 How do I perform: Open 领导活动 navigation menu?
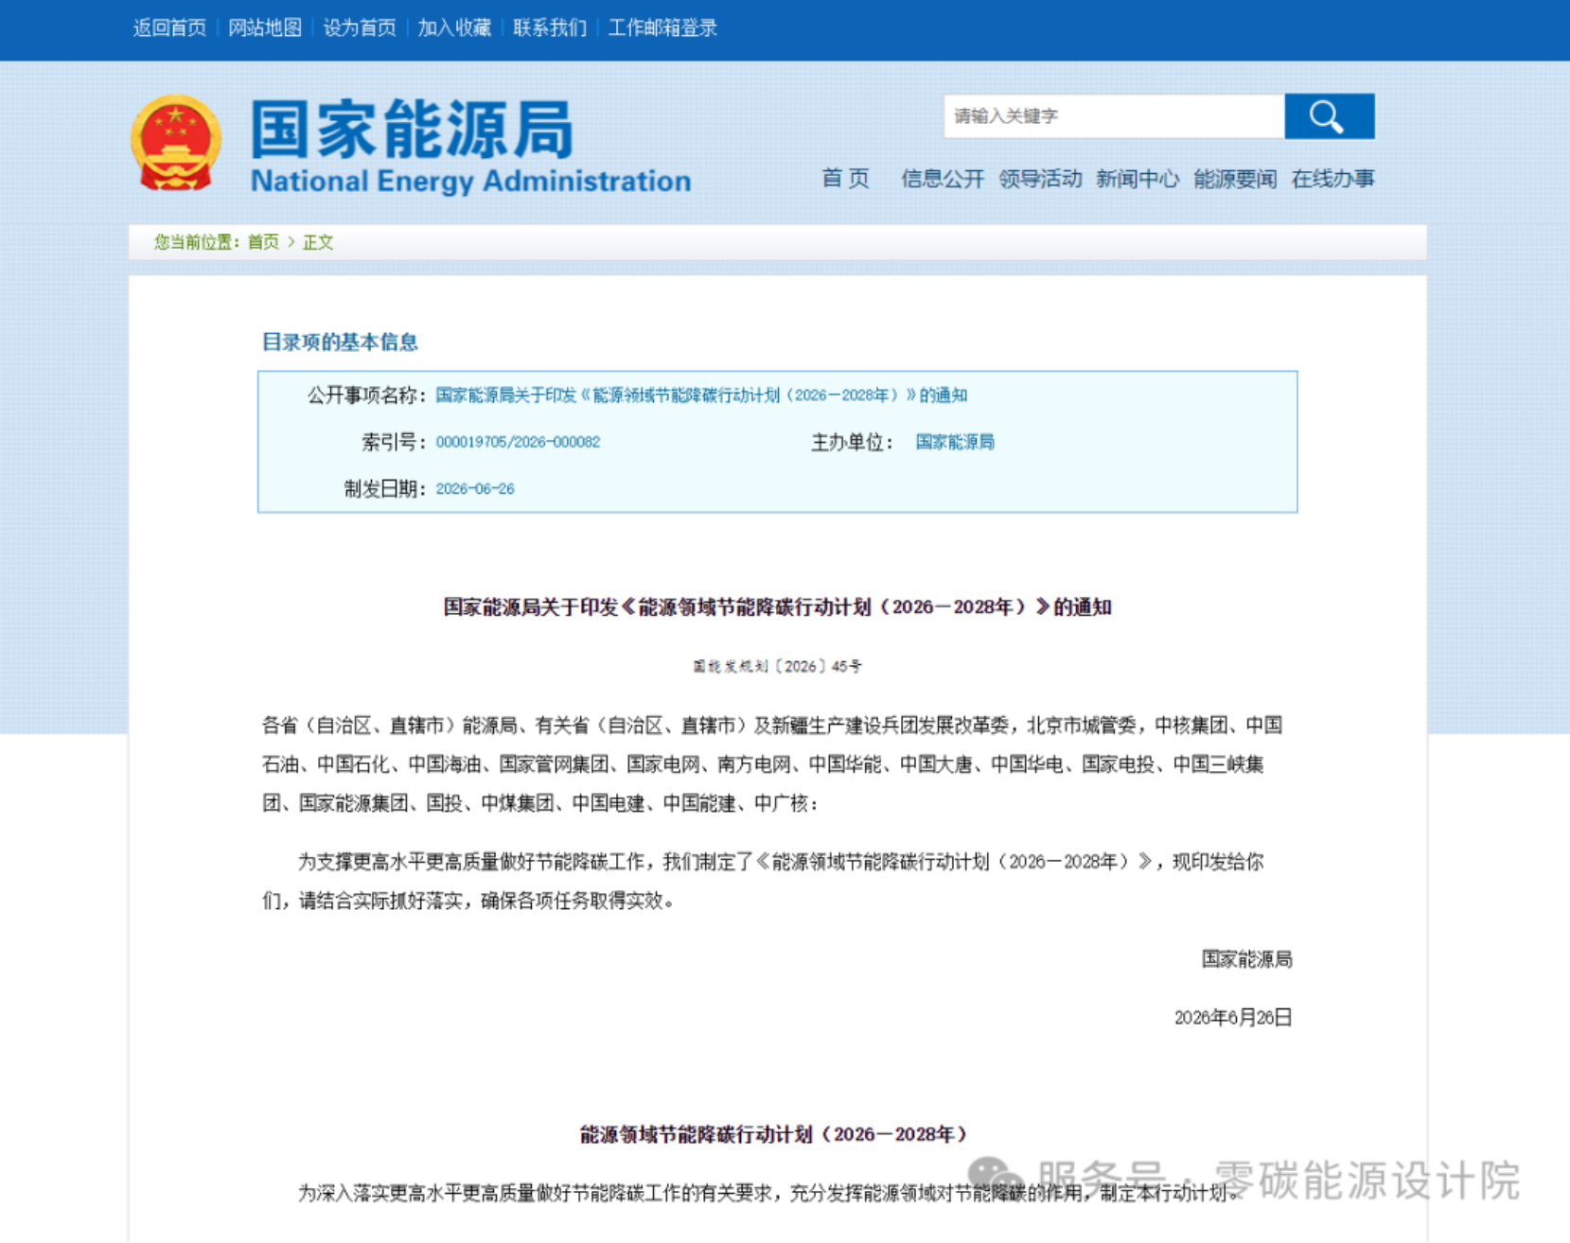pos(1040,179)
